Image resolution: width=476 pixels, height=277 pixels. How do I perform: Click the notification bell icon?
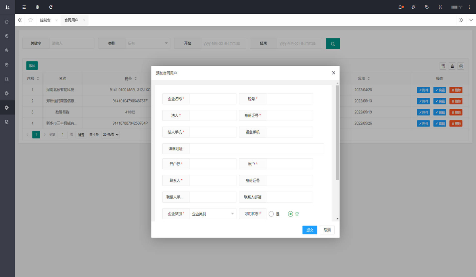point(400,7)
